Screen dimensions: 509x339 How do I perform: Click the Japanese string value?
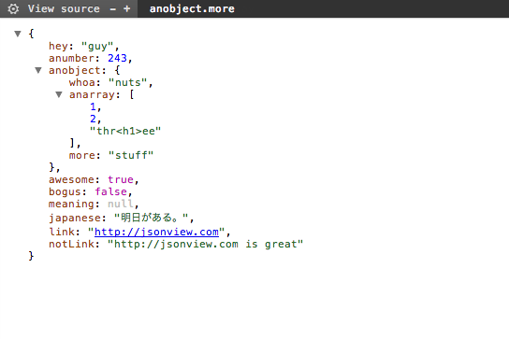point(152,218)
